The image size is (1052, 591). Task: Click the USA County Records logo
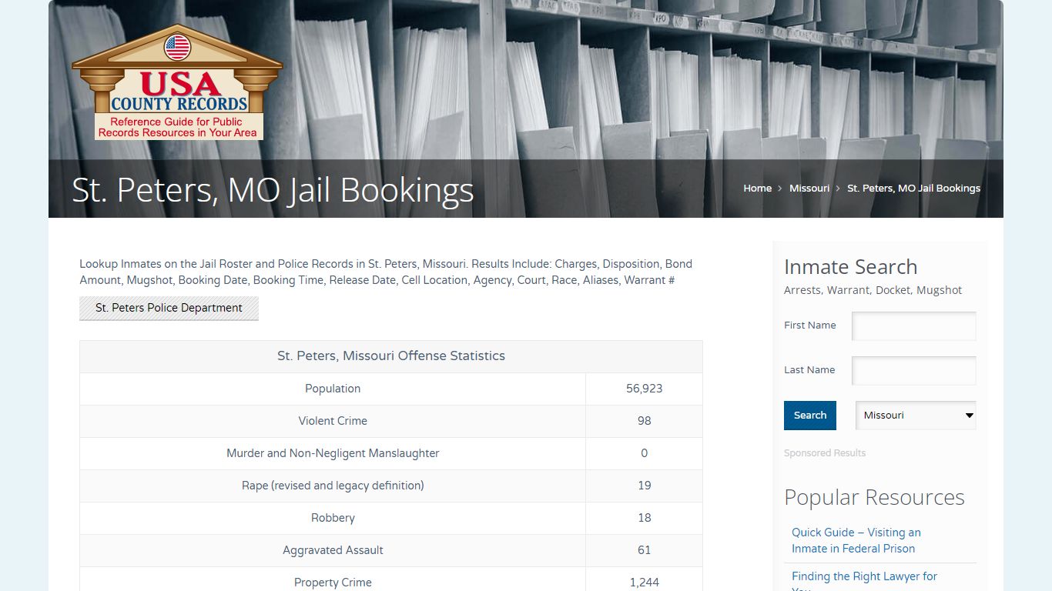coord(177,82)
